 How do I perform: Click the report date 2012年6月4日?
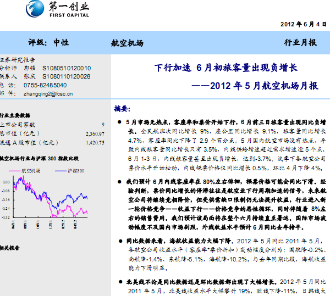[304, 24]
